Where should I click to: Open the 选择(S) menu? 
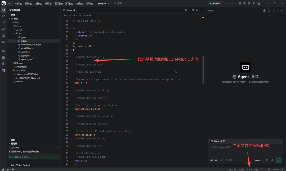38,3
